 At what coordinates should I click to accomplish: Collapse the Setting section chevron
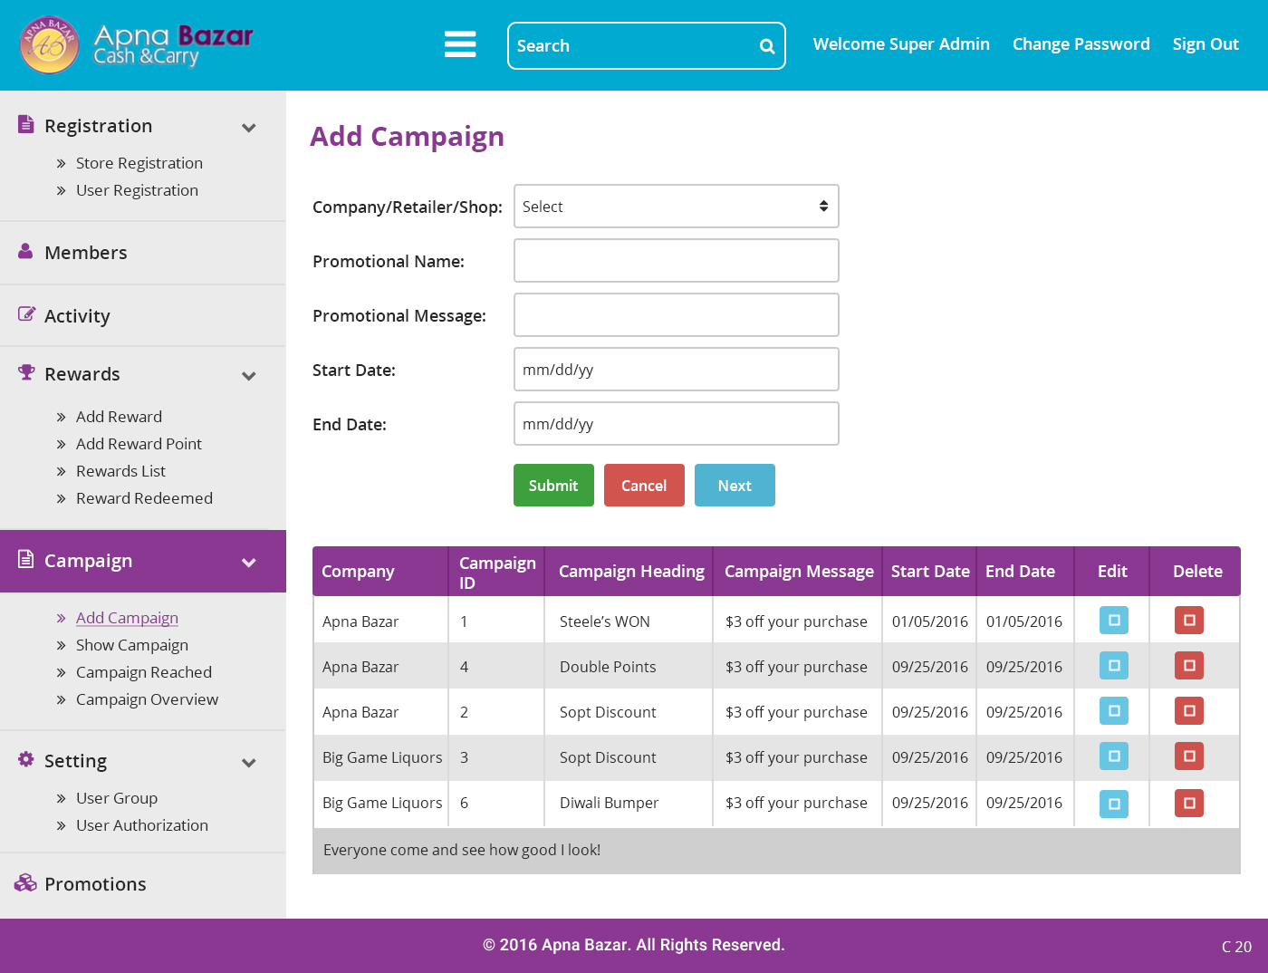point(249,763)
